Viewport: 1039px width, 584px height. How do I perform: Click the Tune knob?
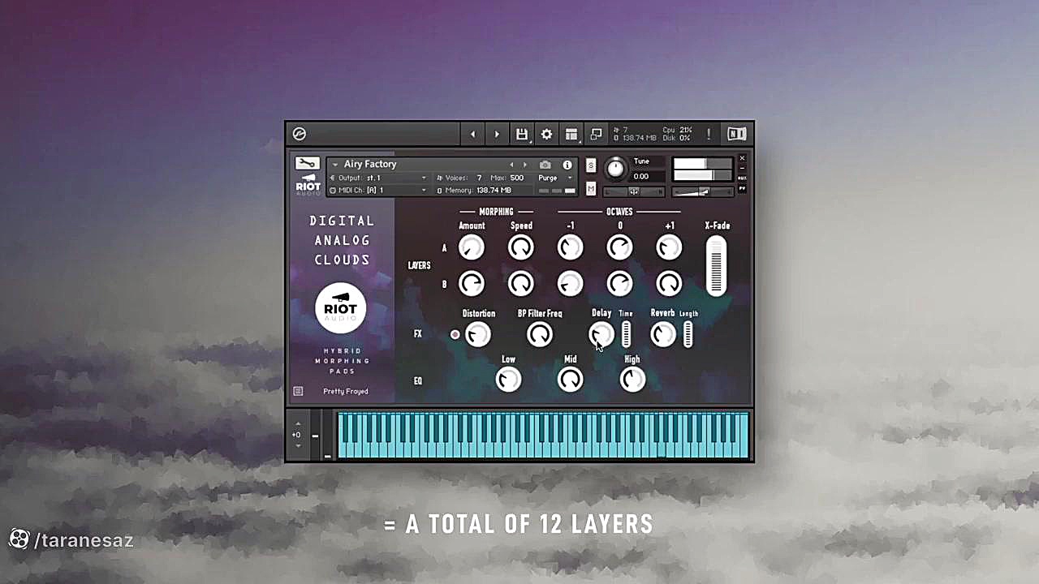coord(615,168)
